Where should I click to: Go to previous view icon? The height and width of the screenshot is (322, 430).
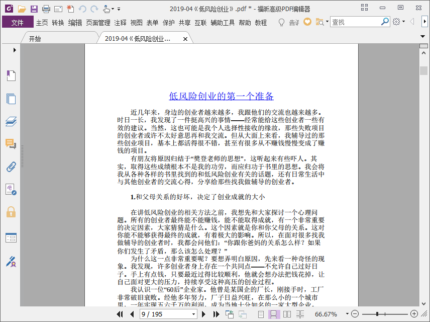pyautogui.click(x=229, y=314)
